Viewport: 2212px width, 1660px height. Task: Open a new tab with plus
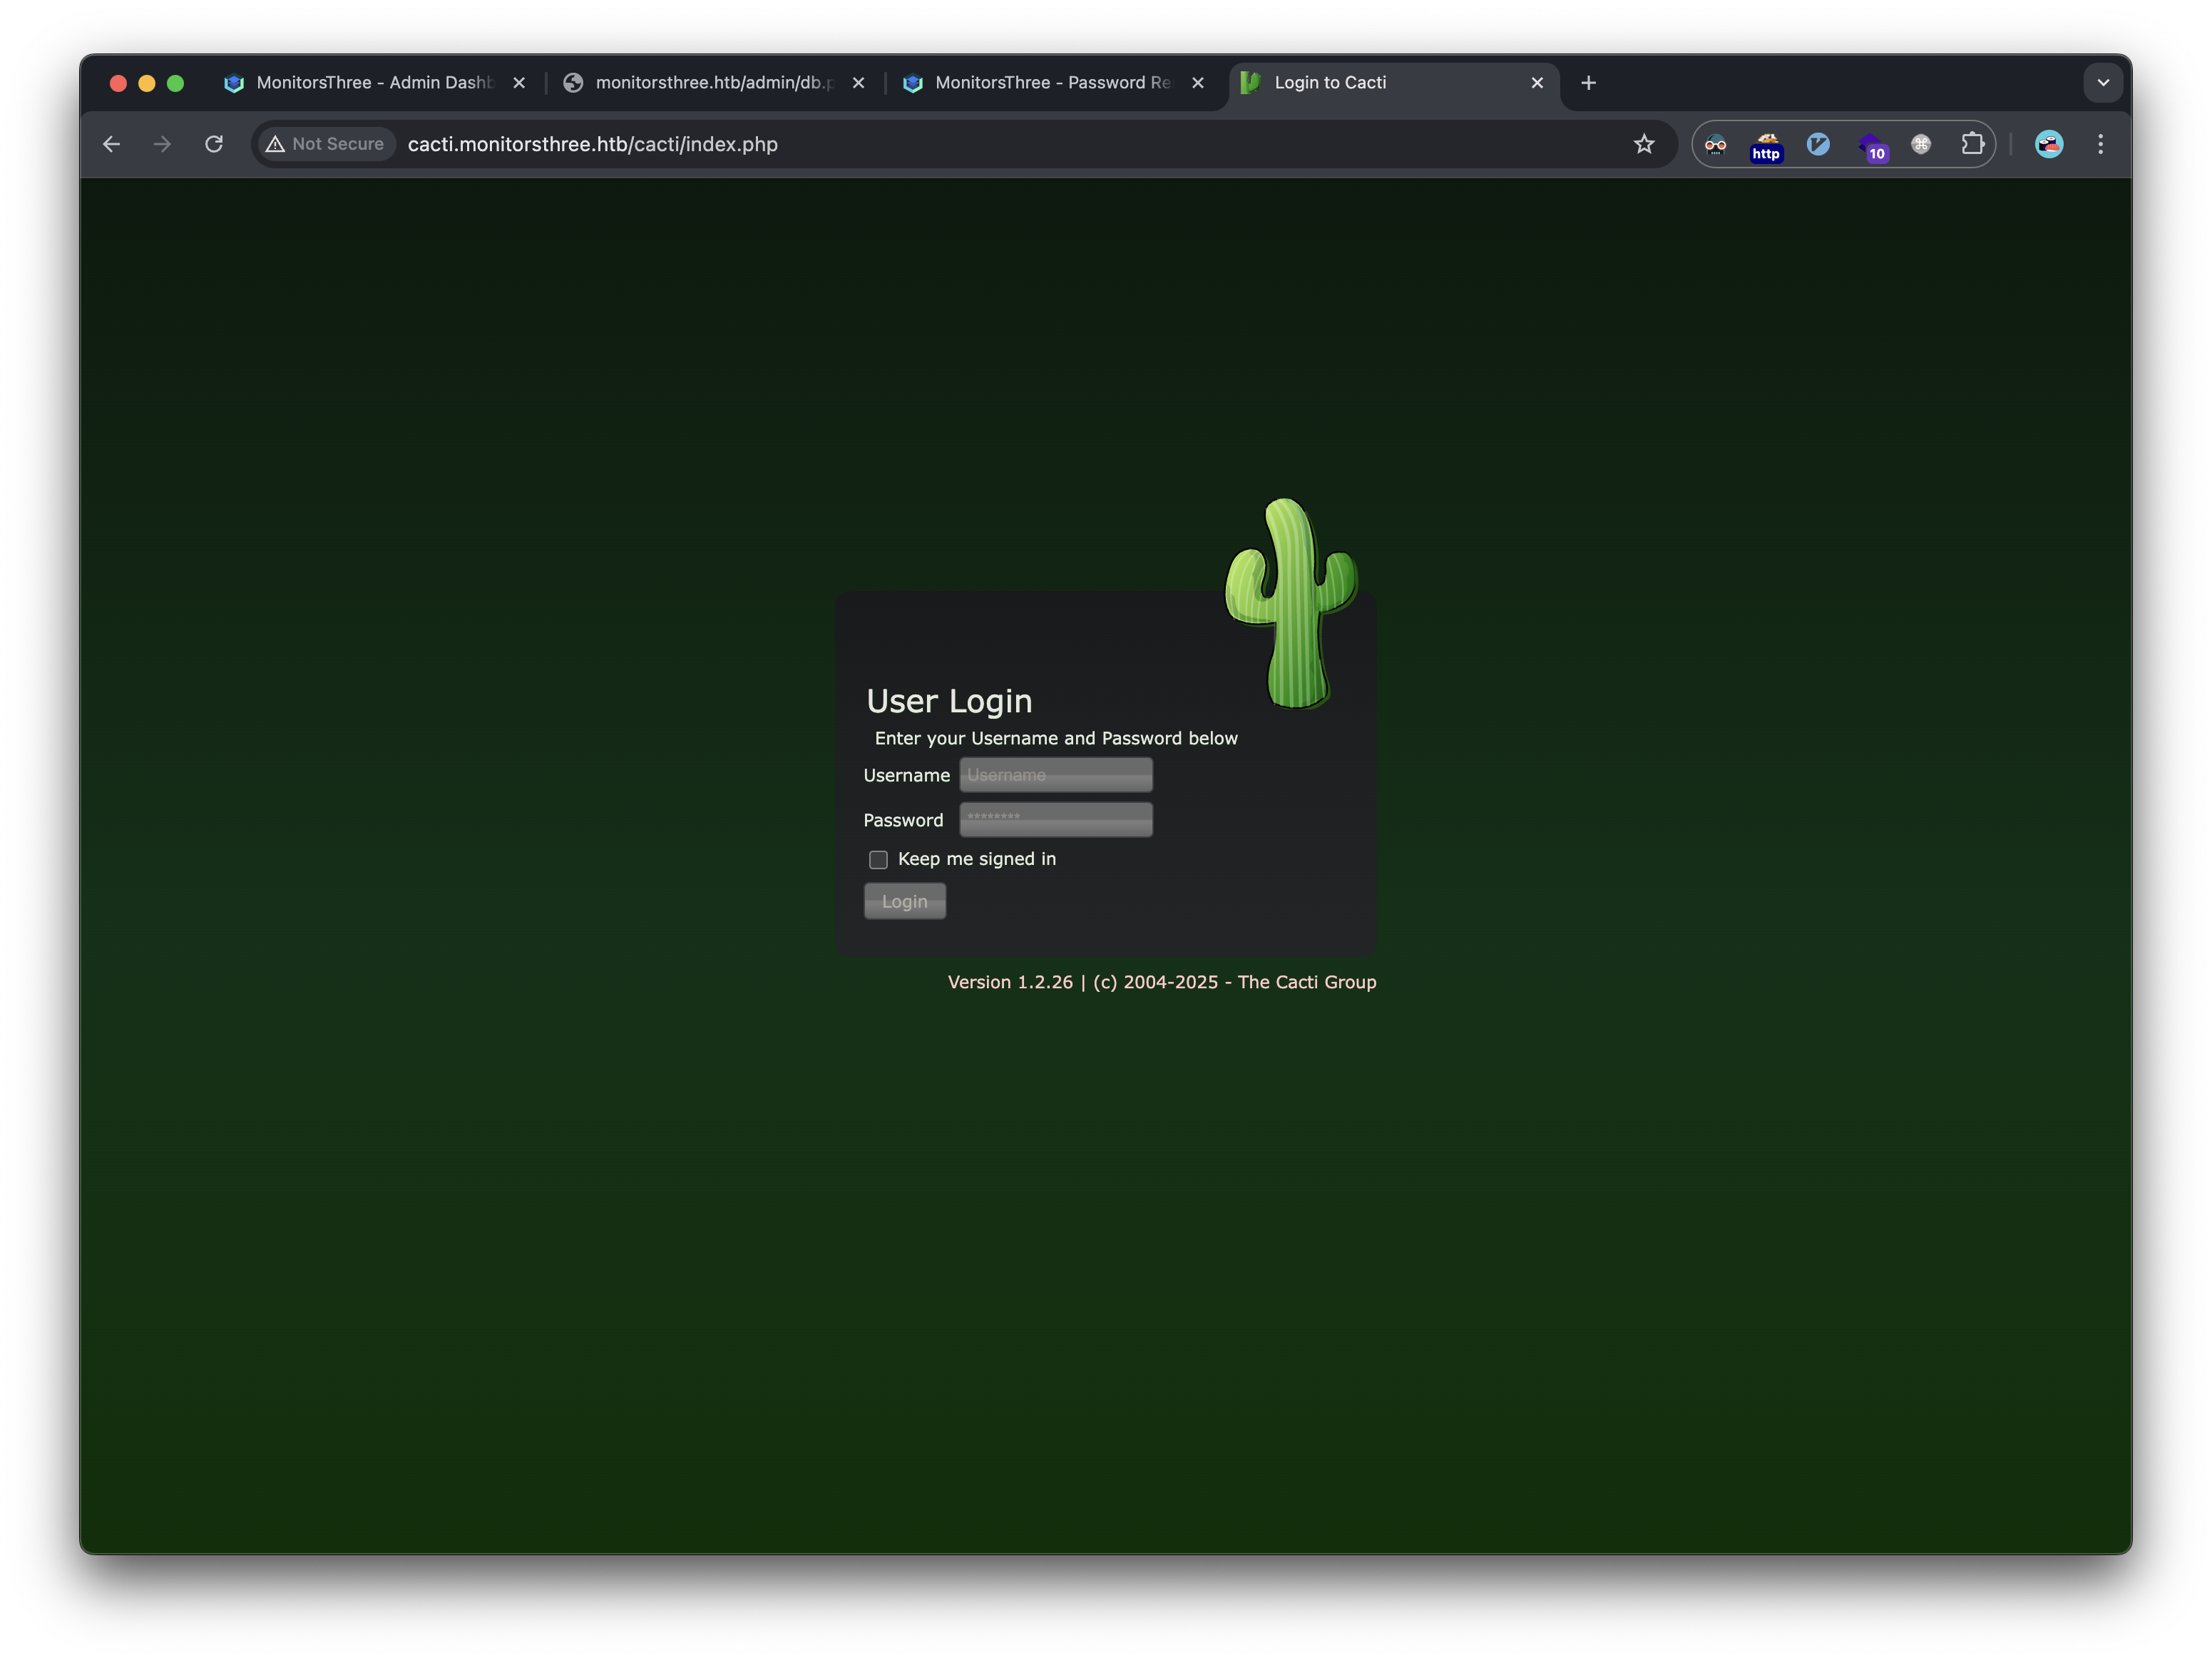1589,83
